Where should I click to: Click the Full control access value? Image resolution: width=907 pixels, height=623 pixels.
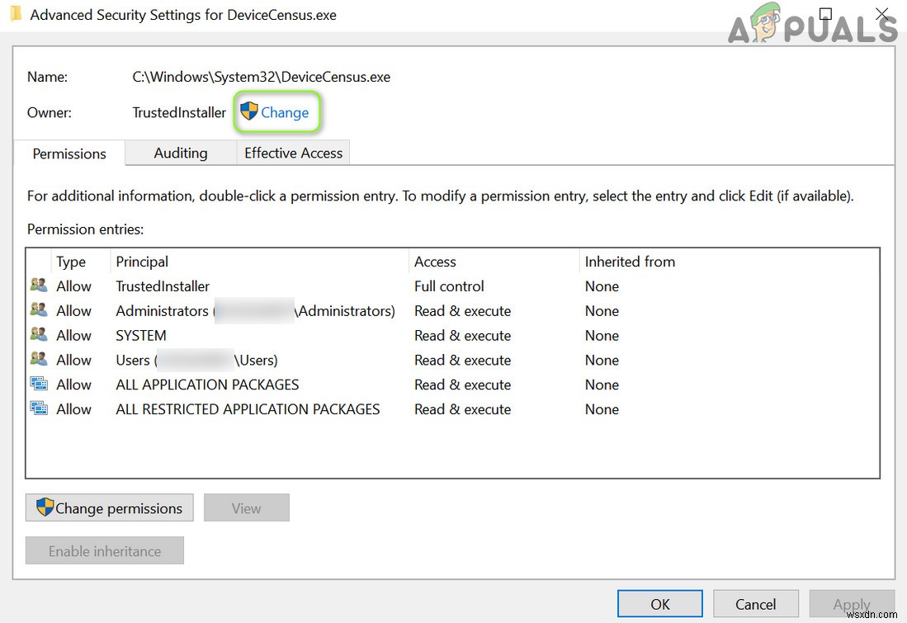[449, 286]
